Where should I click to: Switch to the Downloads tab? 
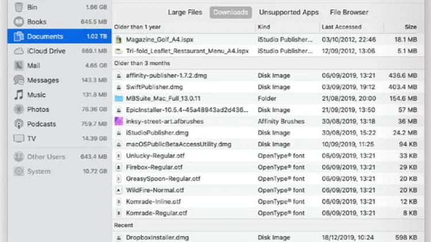[230, 13]
